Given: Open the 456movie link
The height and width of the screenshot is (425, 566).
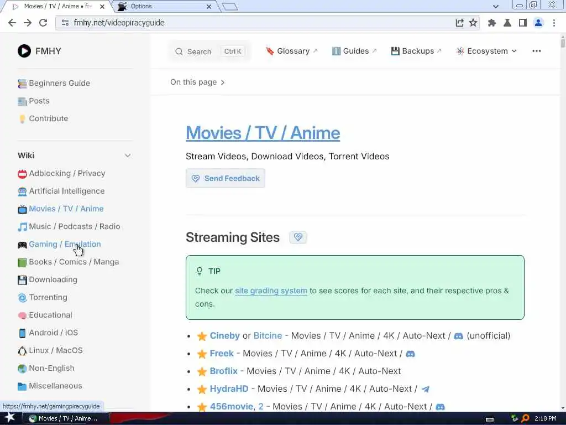Looking at the screenshot, I should 232,407.
